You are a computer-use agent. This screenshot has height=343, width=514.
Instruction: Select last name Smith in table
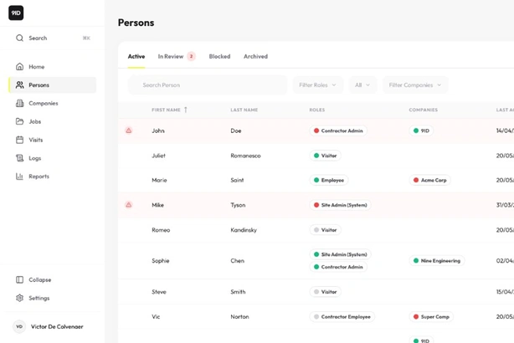238,292
